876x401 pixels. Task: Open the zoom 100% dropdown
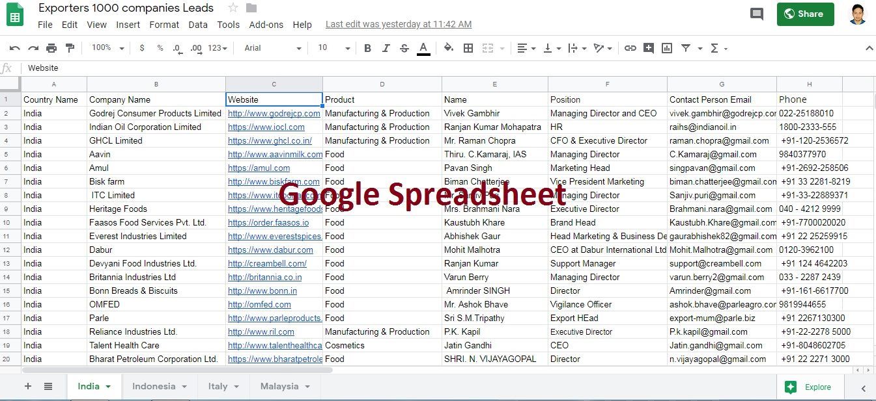[109, 47]
